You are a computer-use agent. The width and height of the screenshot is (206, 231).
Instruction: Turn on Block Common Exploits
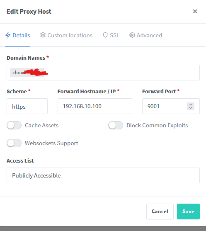116,125
